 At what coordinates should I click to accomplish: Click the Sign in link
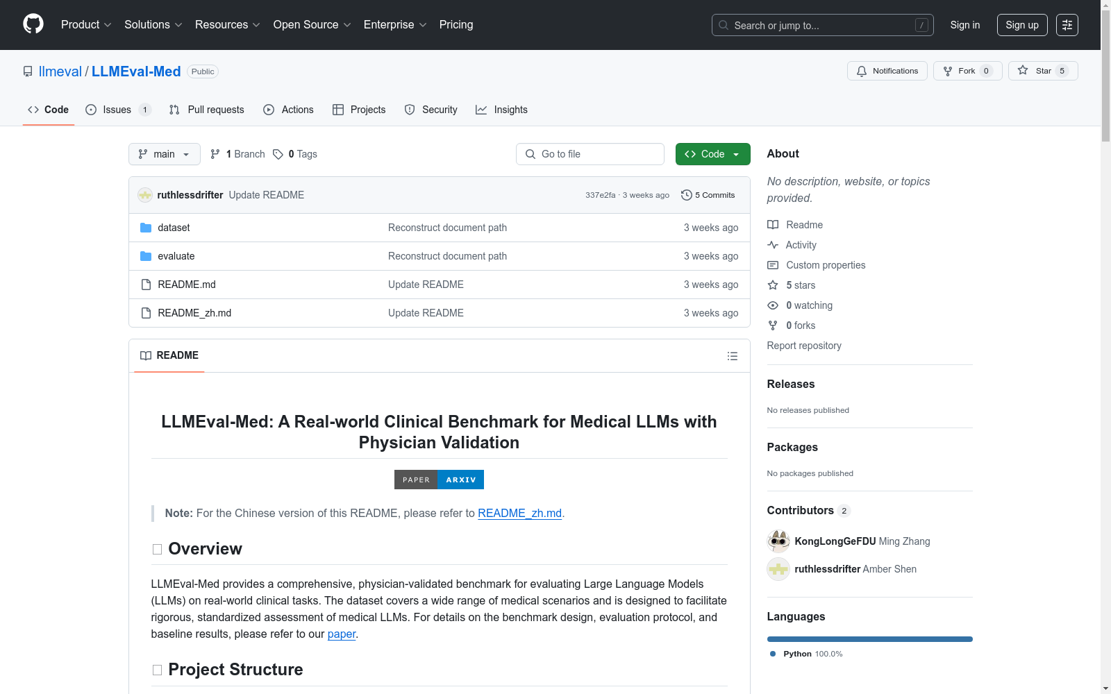965,25
